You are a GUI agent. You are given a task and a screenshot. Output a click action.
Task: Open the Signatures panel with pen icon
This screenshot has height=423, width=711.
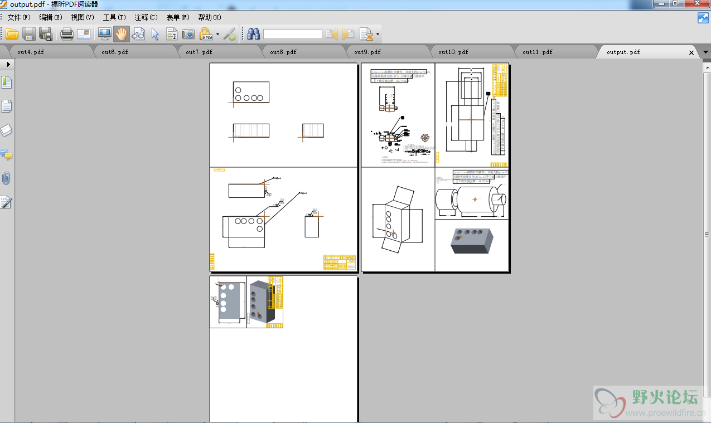pyautogui.click(x=7, y=202)
